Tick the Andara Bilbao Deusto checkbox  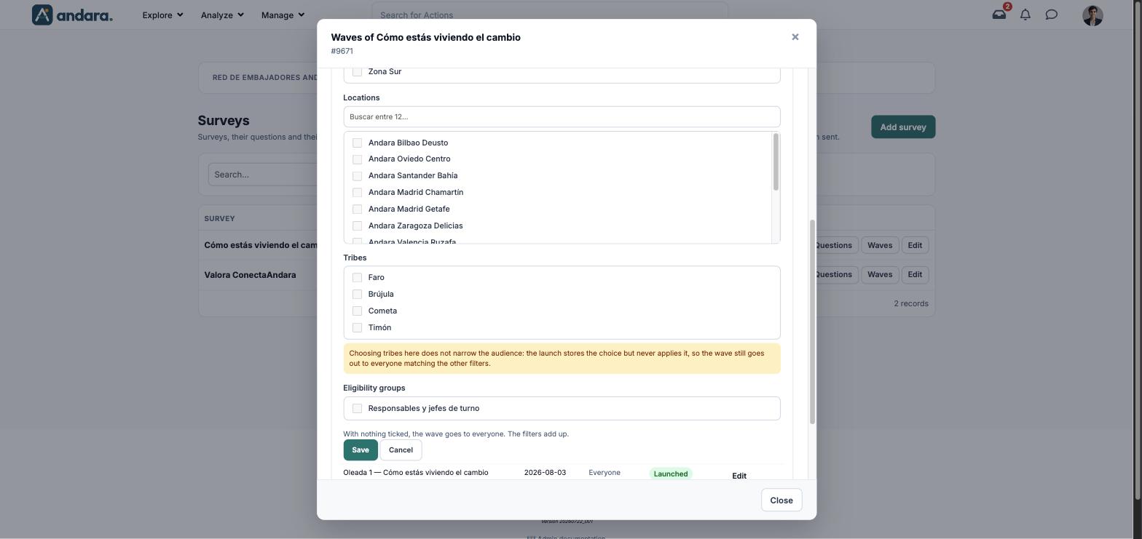coord(357,143)
